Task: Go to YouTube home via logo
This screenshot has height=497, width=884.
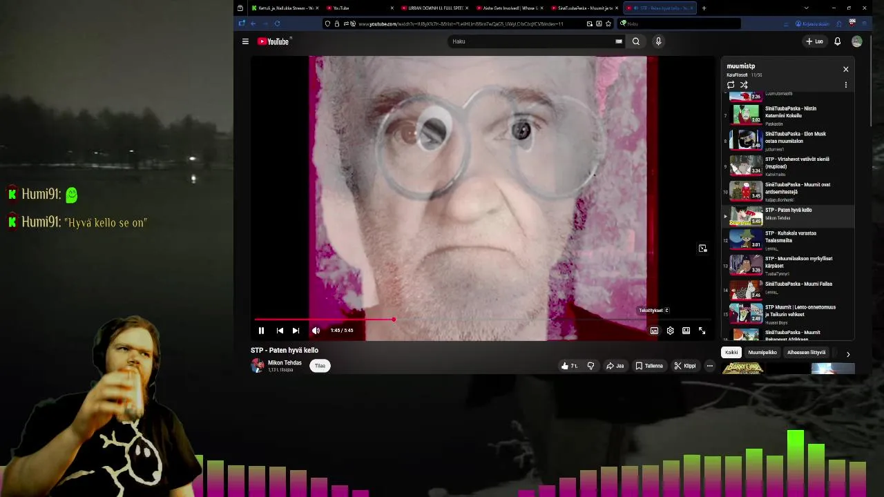Action: coord(273,41)
